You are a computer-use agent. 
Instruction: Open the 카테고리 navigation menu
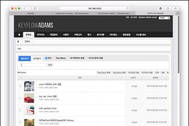(x=78, y=35)
